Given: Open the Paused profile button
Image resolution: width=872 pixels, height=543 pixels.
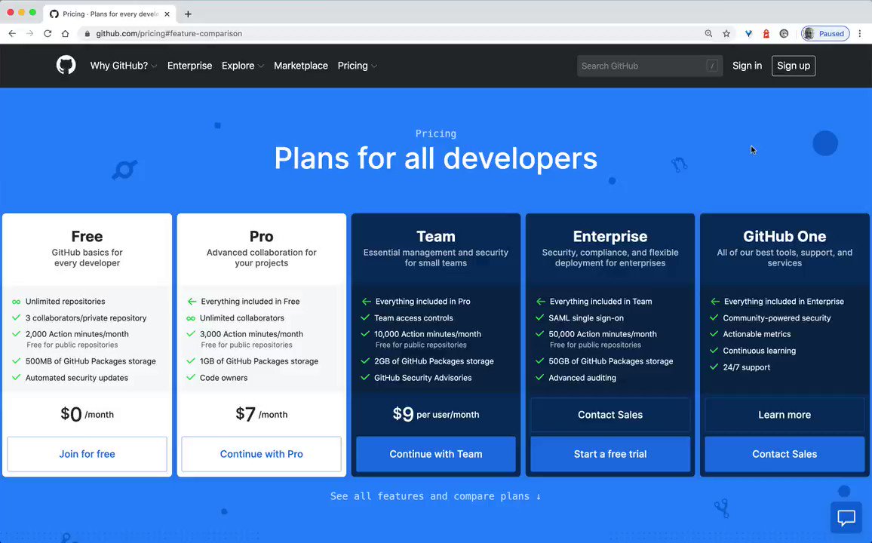Looking at the screenshot, I should point(825,33).
